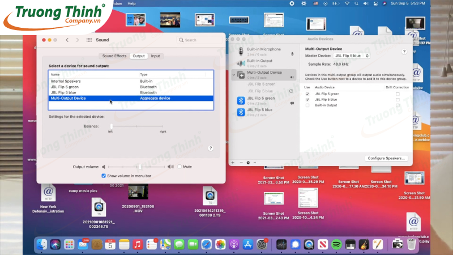Click the volume icon in the menu bar

[x=366, y=3]
